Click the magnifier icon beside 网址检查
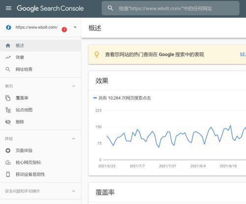Viewport: 246px width, 204px height. pyautogui.click(x=8, y=69)
